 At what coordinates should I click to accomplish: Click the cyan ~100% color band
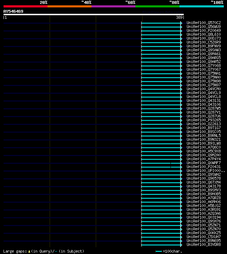[201, 6]
